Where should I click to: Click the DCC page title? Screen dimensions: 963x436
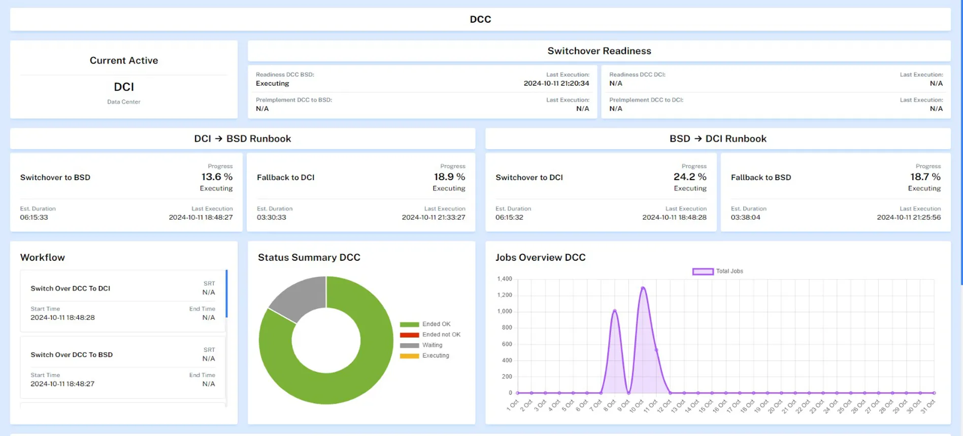(480, 19)
